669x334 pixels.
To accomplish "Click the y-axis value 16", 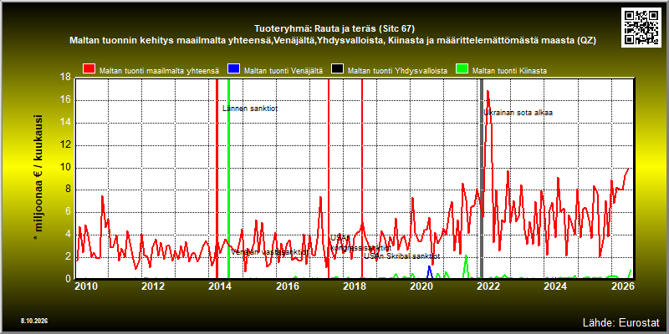I will [65, 100].
